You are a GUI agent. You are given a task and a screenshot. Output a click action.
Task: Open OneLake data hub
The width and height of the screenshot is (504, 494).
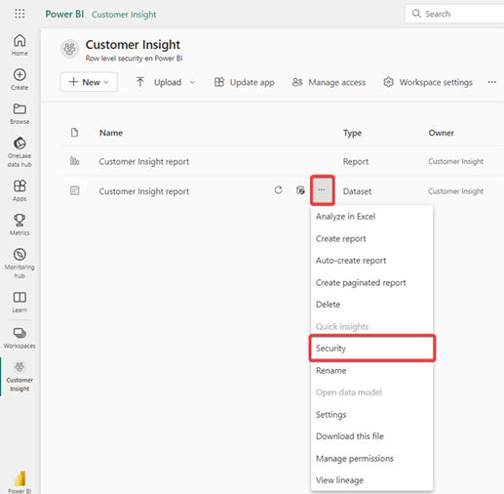(19, 151)
